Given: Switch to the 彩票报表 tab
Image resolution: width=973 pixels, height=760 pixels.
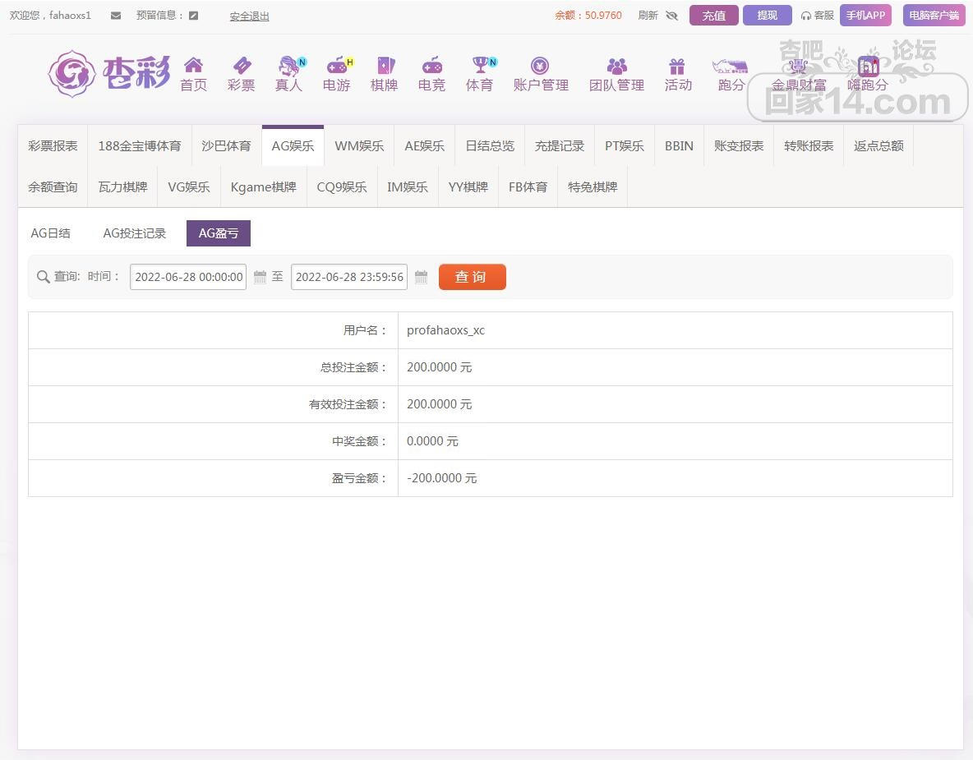Looking at the screenshot, I should click(53, 146).
